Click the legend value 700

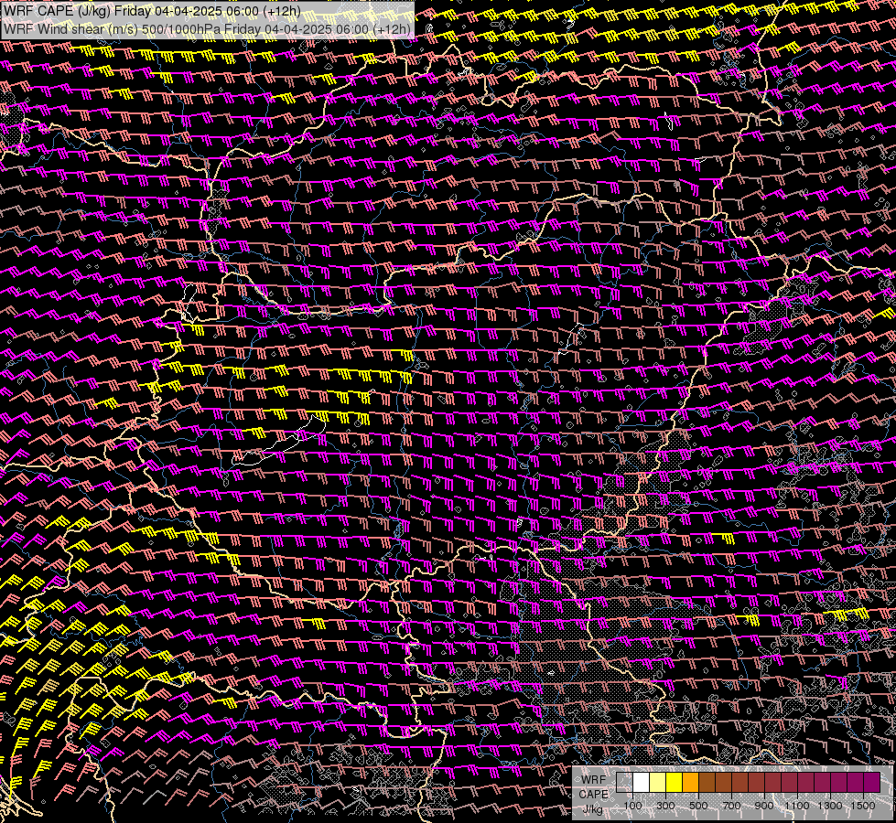731,806
